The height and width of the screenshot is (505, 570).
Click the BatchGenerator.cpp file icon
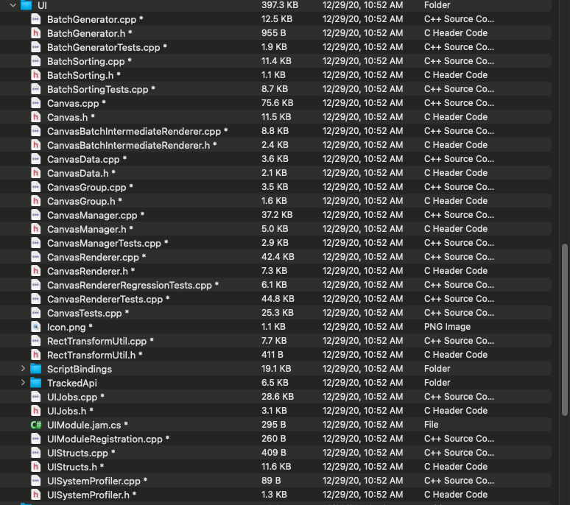35,19
